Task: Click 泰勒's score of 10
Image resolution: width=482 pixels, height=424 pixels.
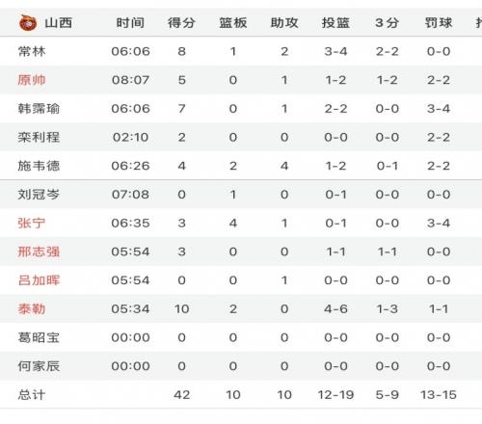Action: tap(181, 309)
